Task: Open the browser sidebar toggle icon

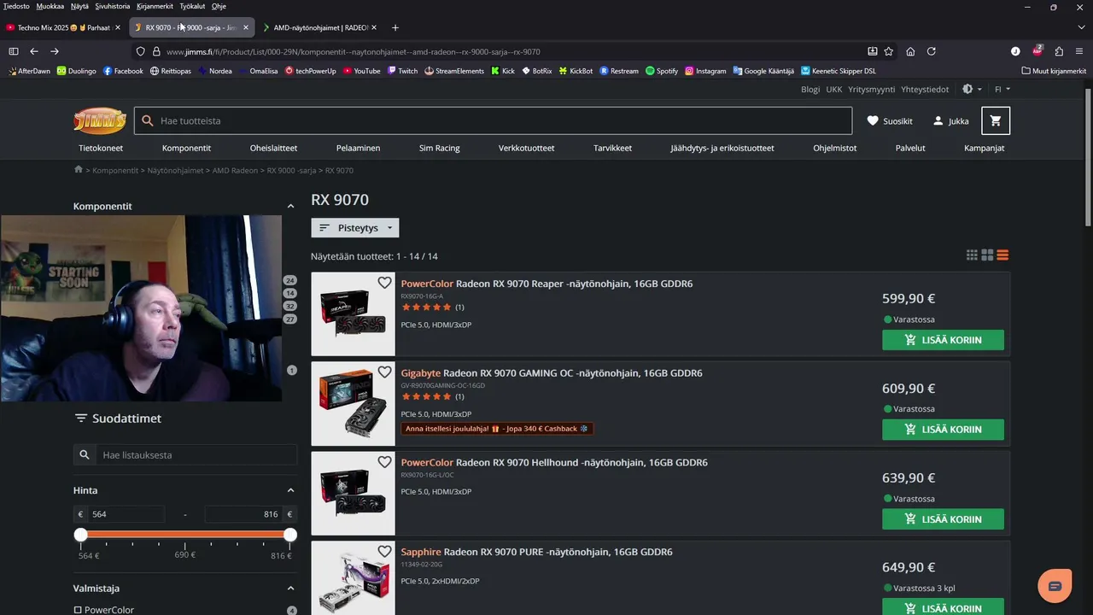Action: pos(14,51)
